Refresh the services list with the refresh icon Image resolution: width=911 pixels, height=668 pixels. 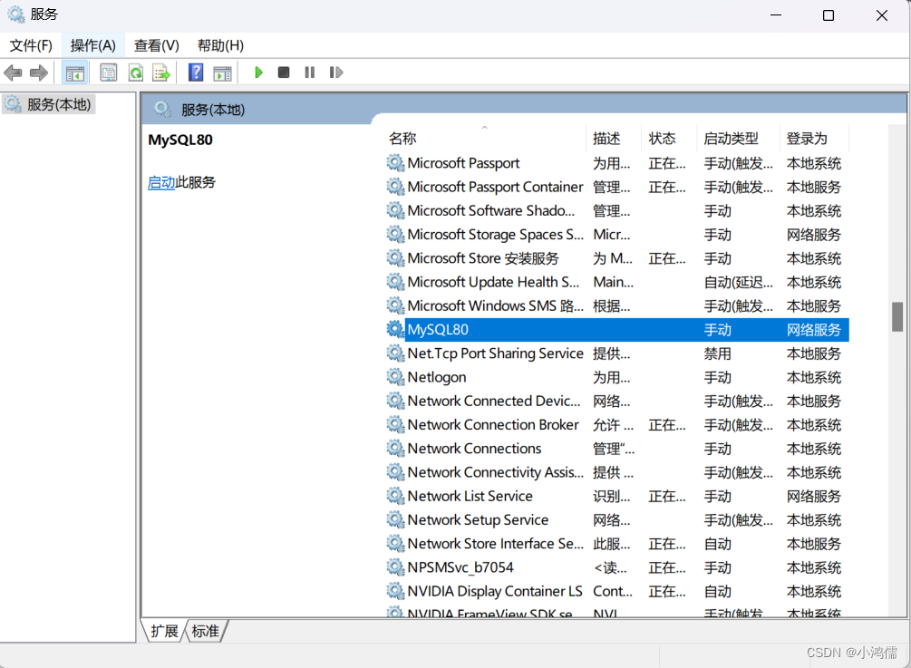(x=138, y=73)
